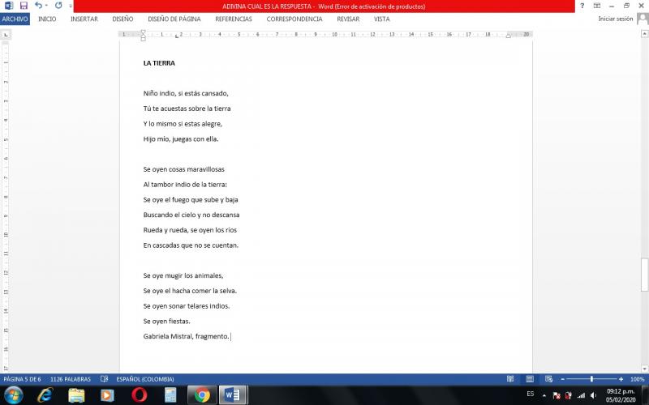Click the line 'Gabriela Mistral, fragmento.'
This screenshot has width=649, height=405.
pos(187,336)
